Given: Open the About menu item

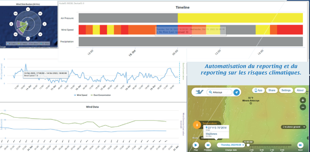Looking at the screenshot, I should (x=300, y=90).
